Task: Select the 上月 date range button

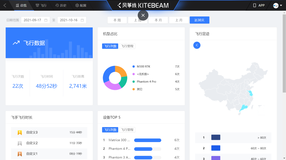Action: click(179, 20)
